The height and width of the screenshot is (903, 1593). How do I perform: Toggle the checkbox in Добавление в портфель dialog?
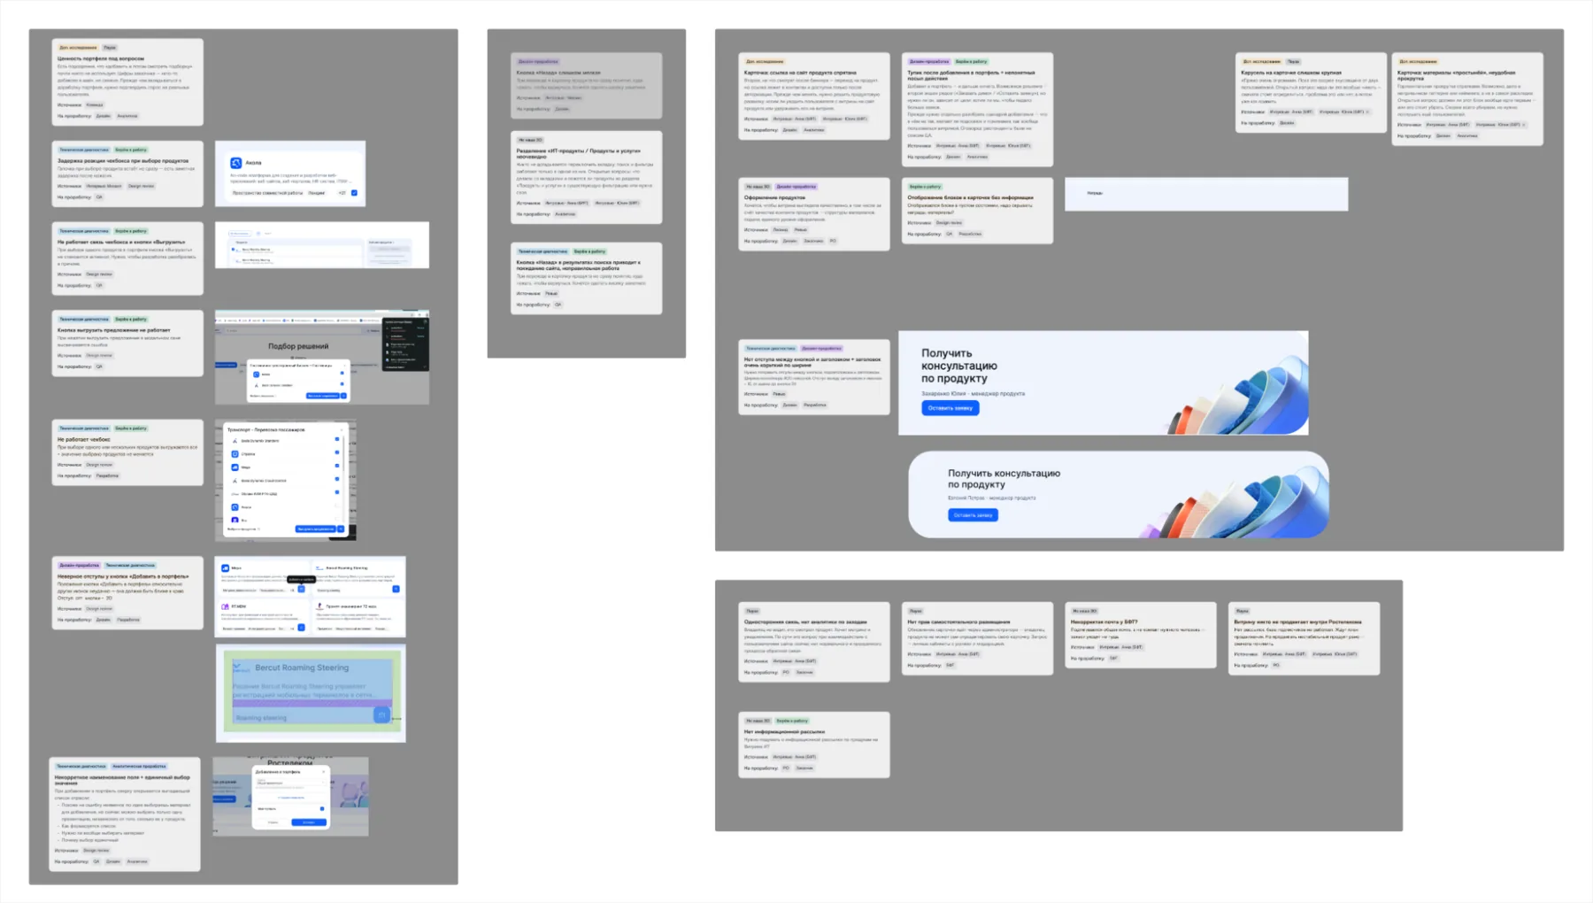coord(321,808)
